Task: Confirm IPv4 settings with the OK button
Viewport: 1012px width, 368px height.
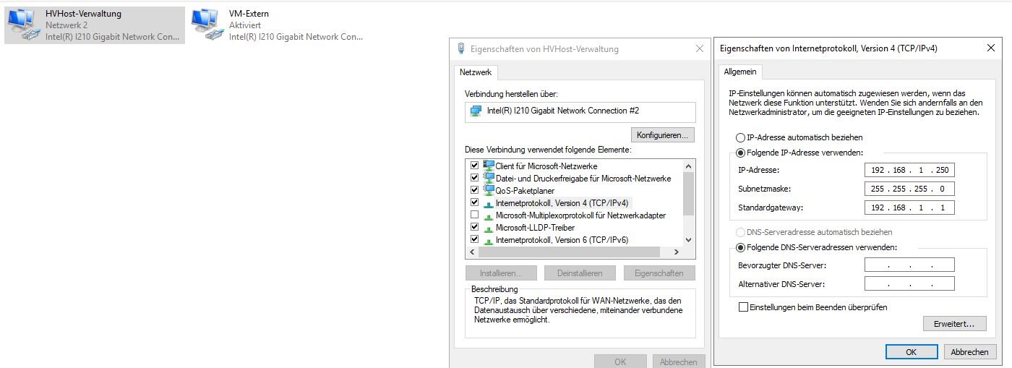Action: pyautogui.click(x=911, y=352)
